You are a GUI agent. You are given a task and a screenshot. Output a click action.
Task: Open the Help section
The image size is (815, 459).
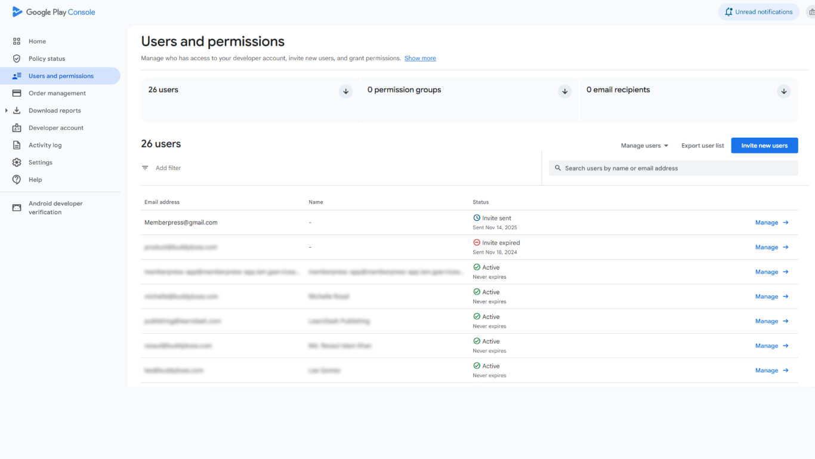click(x=35, y=179)
